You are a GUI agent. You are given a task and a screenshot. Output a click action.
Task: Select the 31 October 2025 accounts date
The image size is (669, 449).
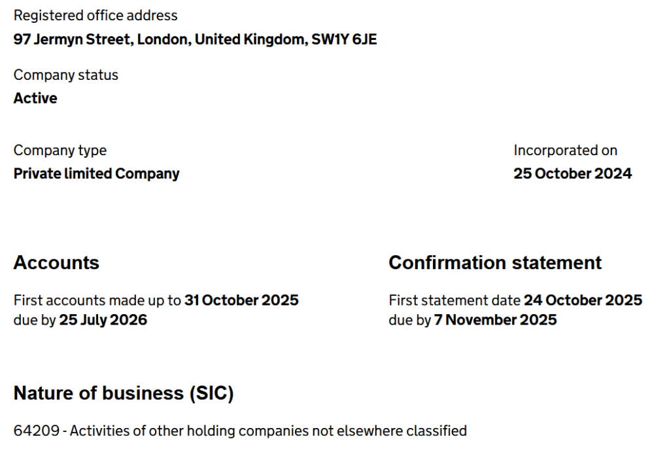pos(241,300)
